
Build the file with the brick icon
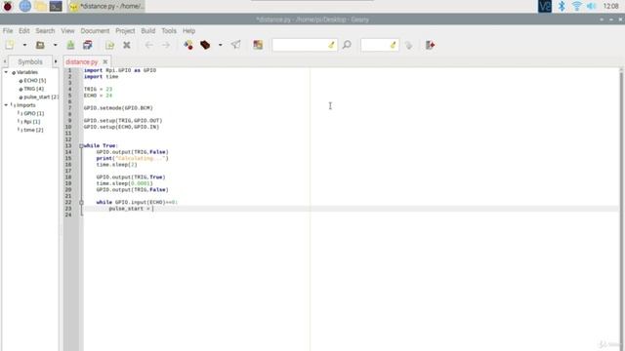[205, 45]
